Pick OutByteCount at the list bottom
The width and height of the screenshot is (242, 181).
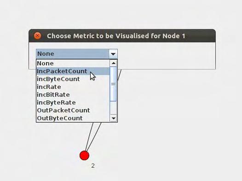(x=73, y=118)
